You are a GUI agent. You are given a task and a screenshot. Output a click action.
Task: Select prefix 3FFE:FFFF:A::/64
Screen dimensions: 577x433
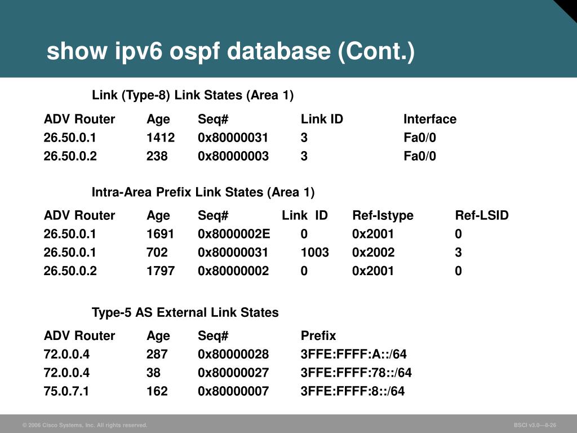pyautogui.click(x=354, y=354)
